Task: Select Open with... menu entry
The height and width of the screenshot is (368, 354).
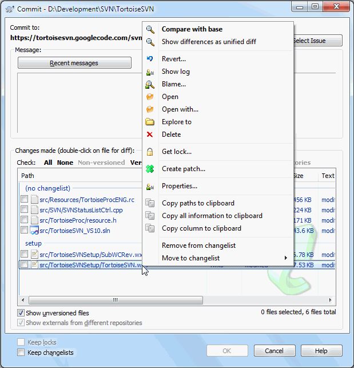Action: coord(218,109)
